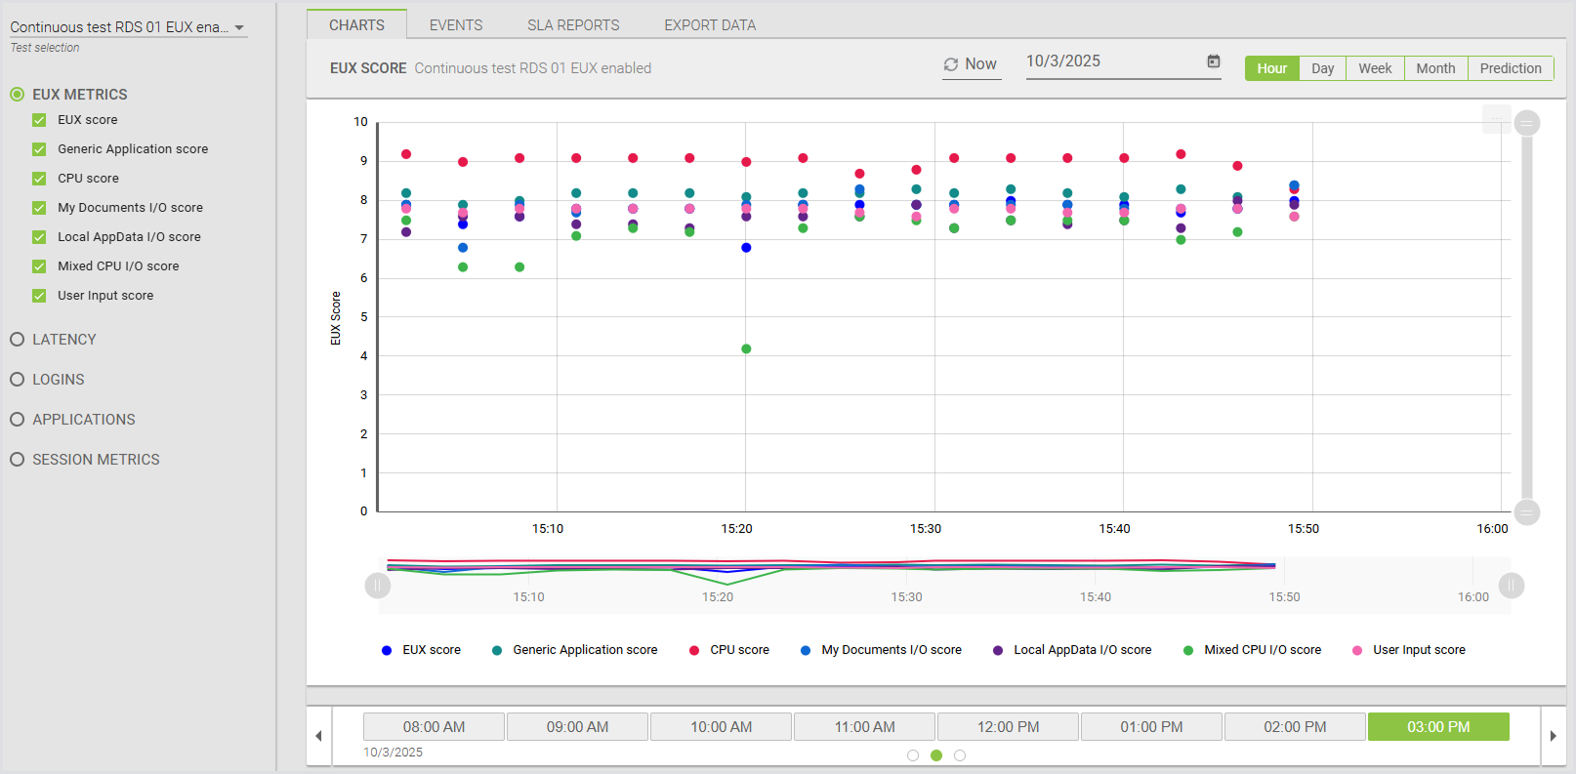Open the chart's three-dot options menu
The image size is (1576, 774).
[1496, 119]
